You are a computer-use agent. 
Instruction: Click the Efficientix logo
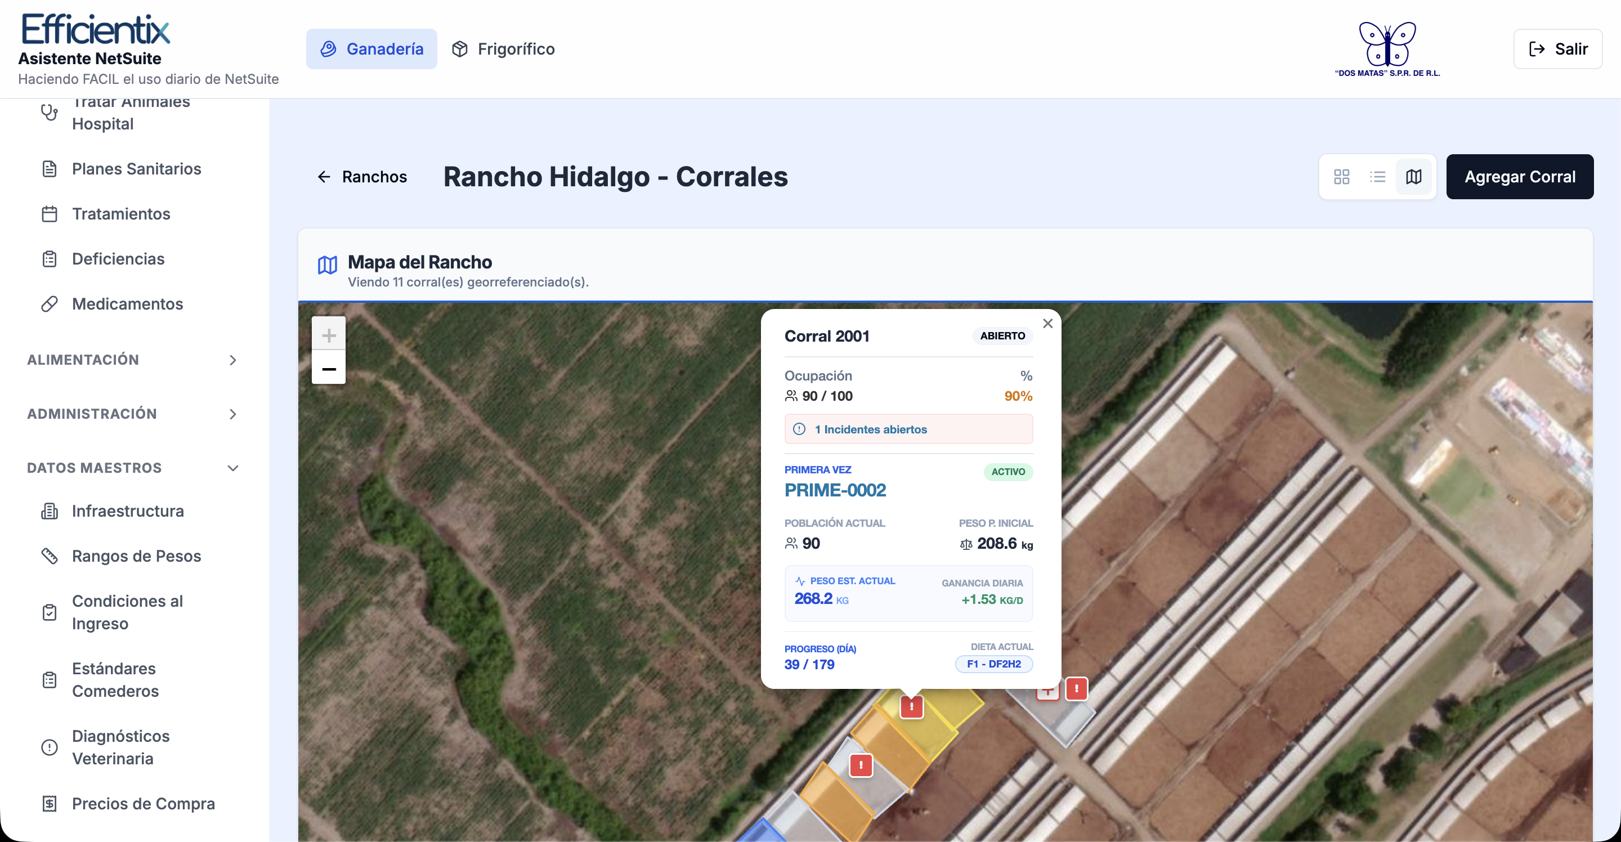click(96, 29)
